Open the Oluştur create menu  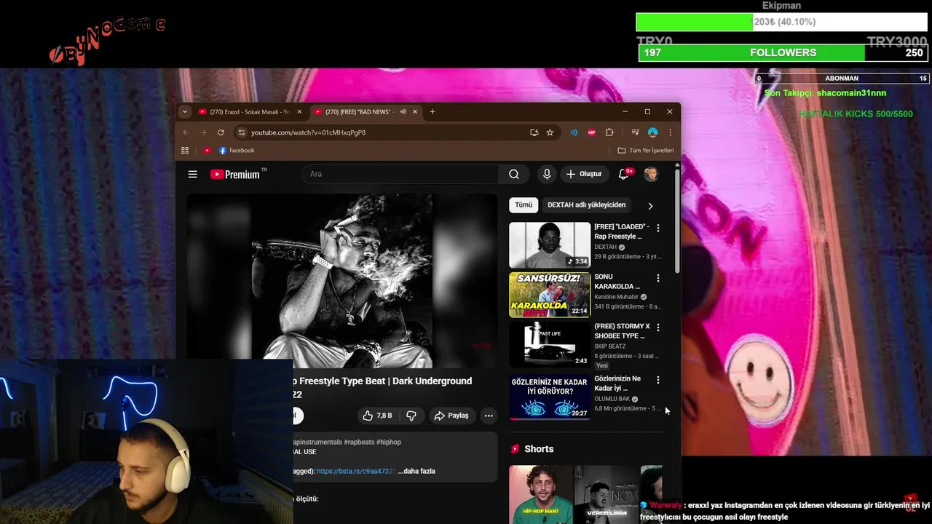[x=584, y=174]
